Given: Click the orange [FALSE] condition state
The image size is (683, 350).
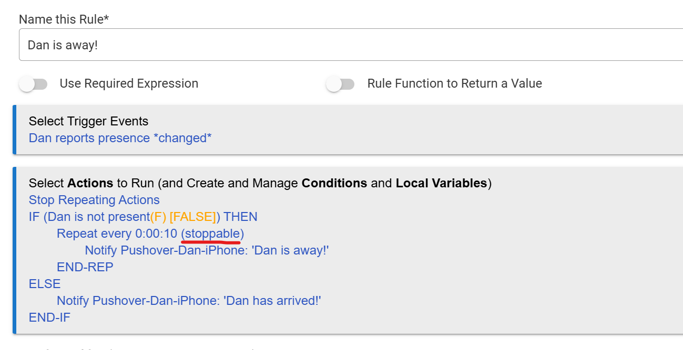Looking at the screenshot, I should pos(192,217).
